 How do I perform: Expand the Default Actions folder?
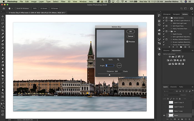pyautogui.click(x=169, y=18)
